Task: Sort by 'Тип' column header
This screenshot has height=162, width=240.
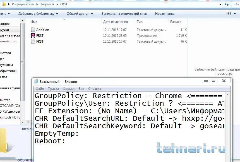Action: tap(140, 22)
